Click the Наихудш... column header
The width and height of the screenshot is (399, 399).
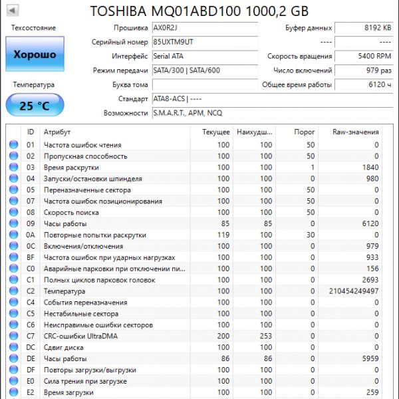pos(254,132)
